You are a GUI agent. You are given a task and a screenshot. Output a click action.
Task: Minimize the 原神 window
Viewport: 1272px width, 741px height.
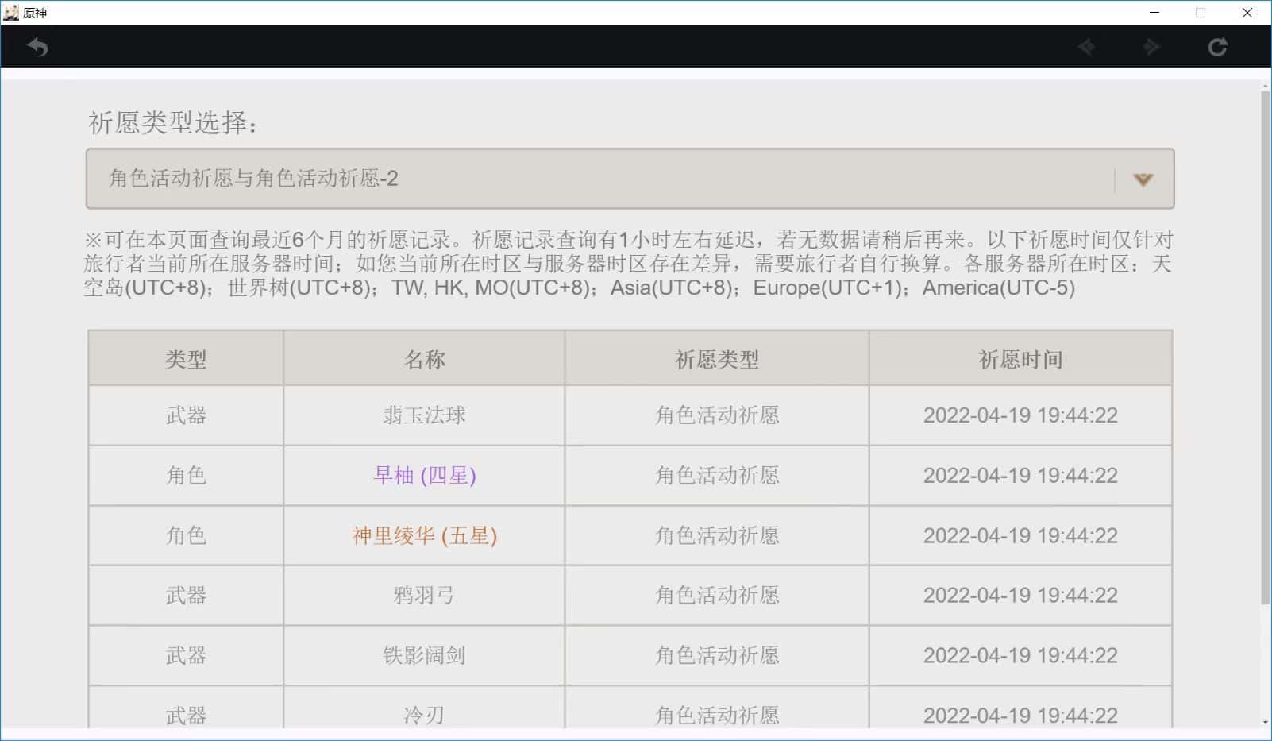point(1154,13)
